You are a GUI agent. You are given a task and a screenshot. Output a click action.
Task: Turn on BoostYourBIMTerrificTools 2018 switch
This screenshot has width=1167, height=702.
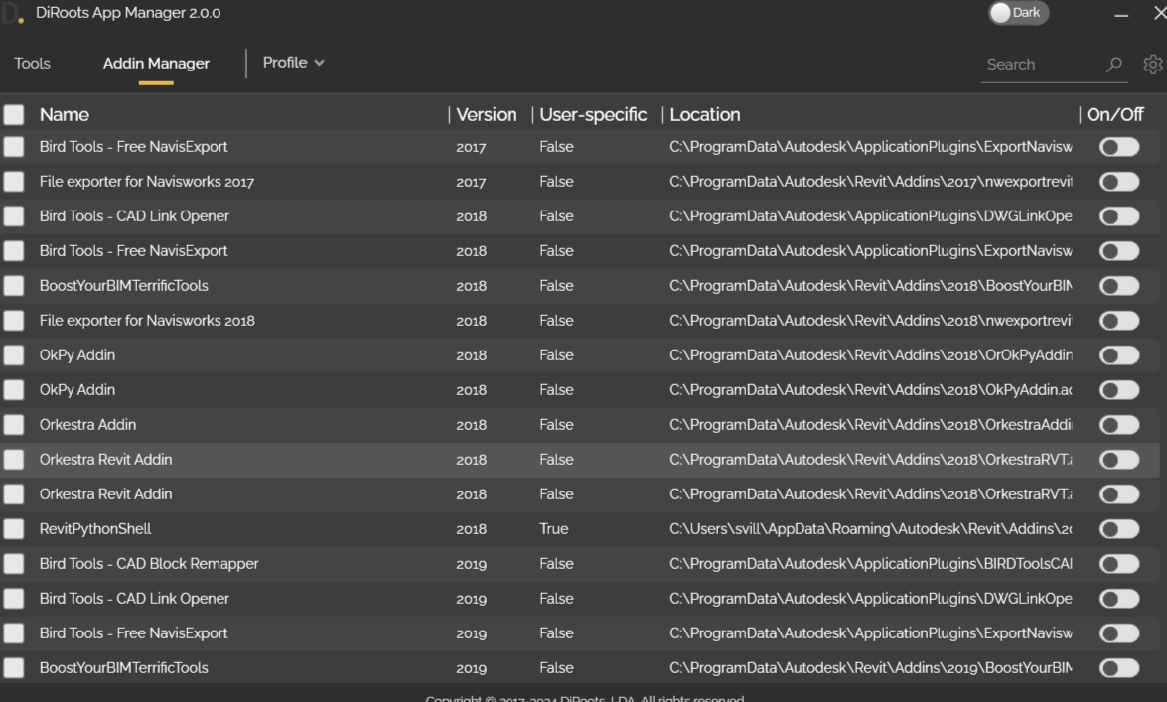pyautogui.click(x=1119, y=286)
